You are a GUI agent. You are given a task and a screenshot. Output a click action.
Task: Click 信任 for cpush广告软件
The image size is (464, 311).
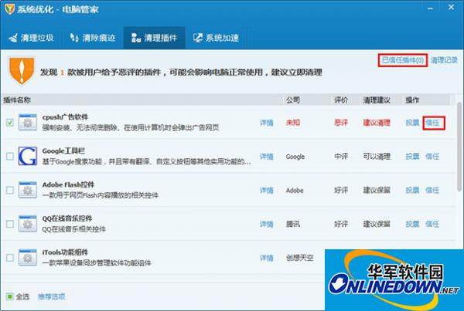click(x=432, y=123)
